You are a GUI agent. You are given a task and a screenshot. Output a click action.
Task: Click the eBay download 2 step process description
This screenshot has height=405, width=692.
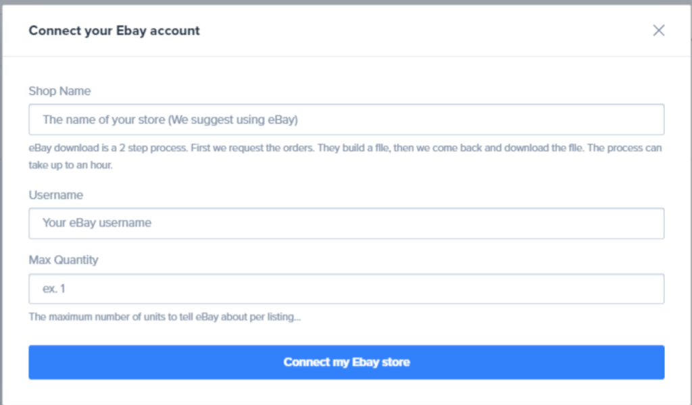coord(345,156)
